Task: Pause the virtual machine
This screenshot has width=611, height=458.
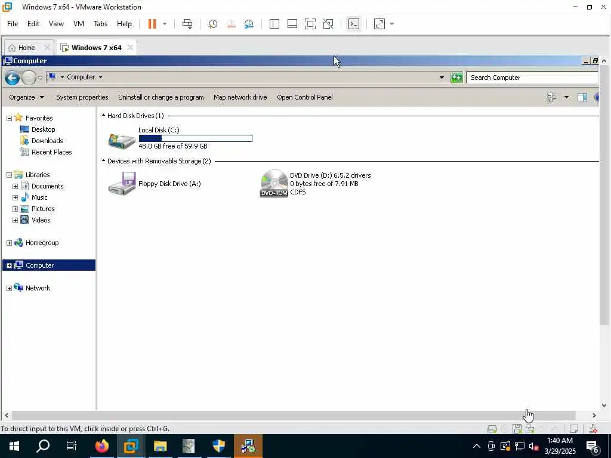Action: [152, 24]
